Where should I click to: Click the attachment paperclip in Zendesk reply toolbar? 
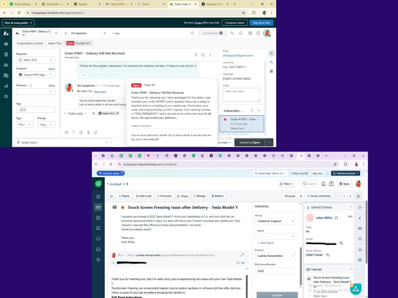[88, 133]
